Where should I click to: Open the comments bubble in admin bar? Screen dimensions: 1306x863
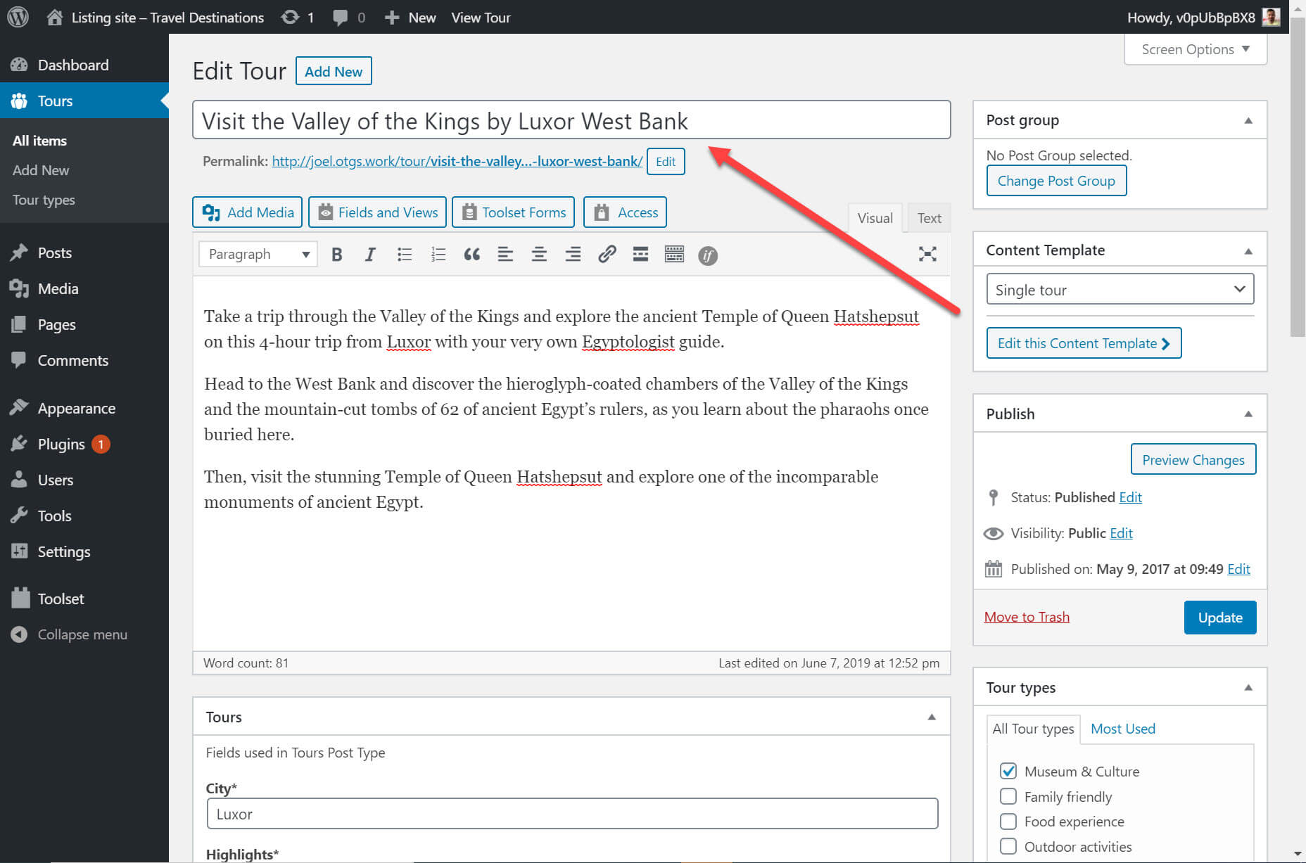pos(341,18)
